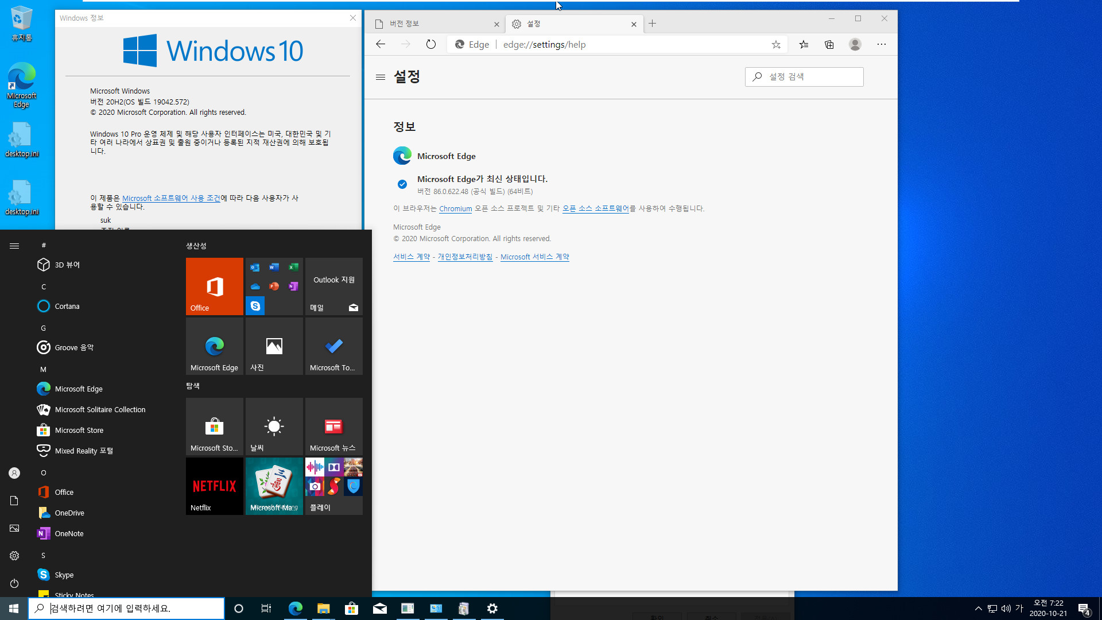Open the Microsoft Store tile
The width and height of the screenshot is (1102, 620).
coord(215,427)
